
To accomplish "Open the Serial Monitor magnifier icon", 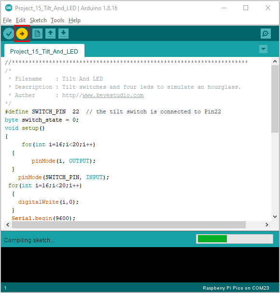I will pos(266,34).
